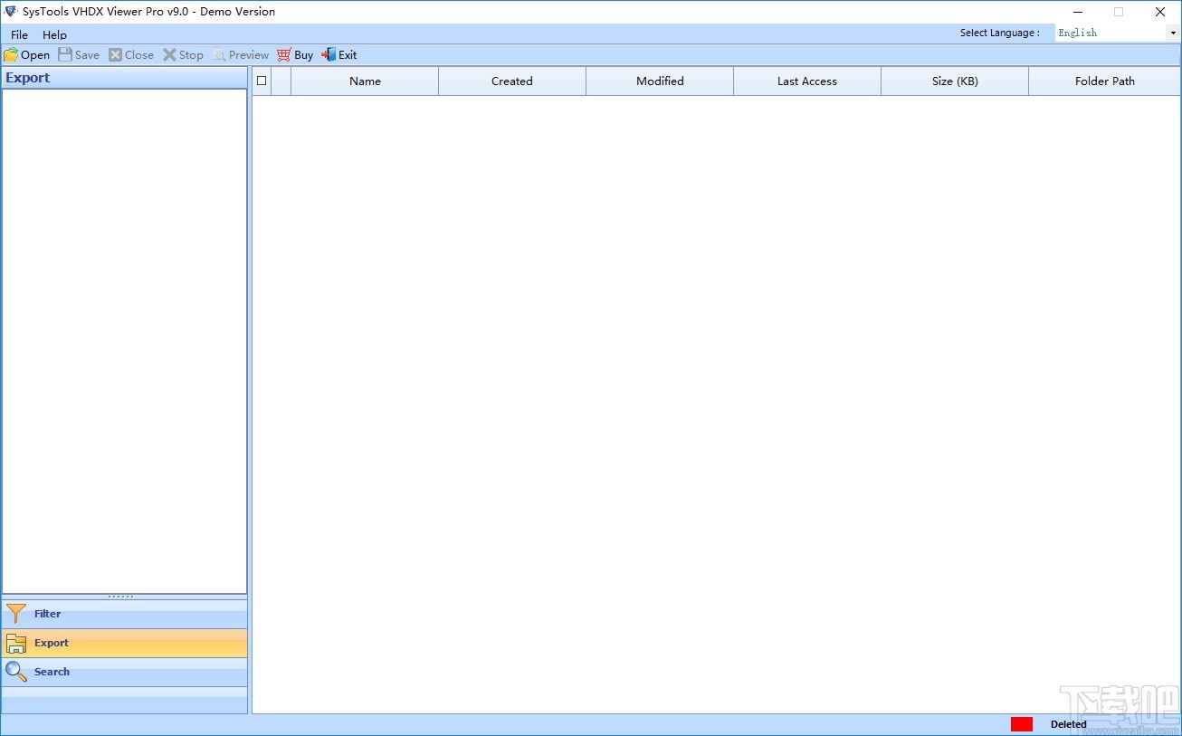Open the Select Language dropdown
The image size is (1182, 736).
click(1174, 33)
